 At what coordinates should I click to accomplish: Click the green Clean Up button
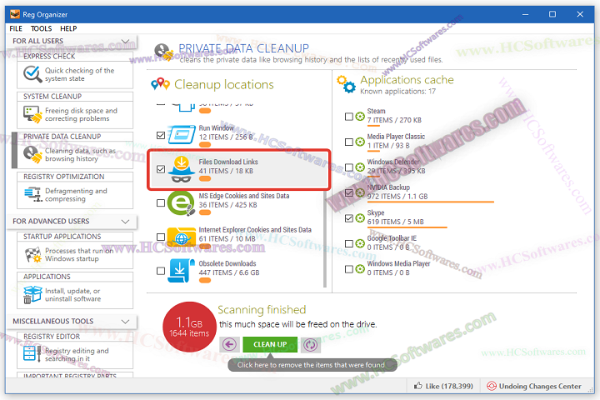pyautogui.click(x=270, y=344)
